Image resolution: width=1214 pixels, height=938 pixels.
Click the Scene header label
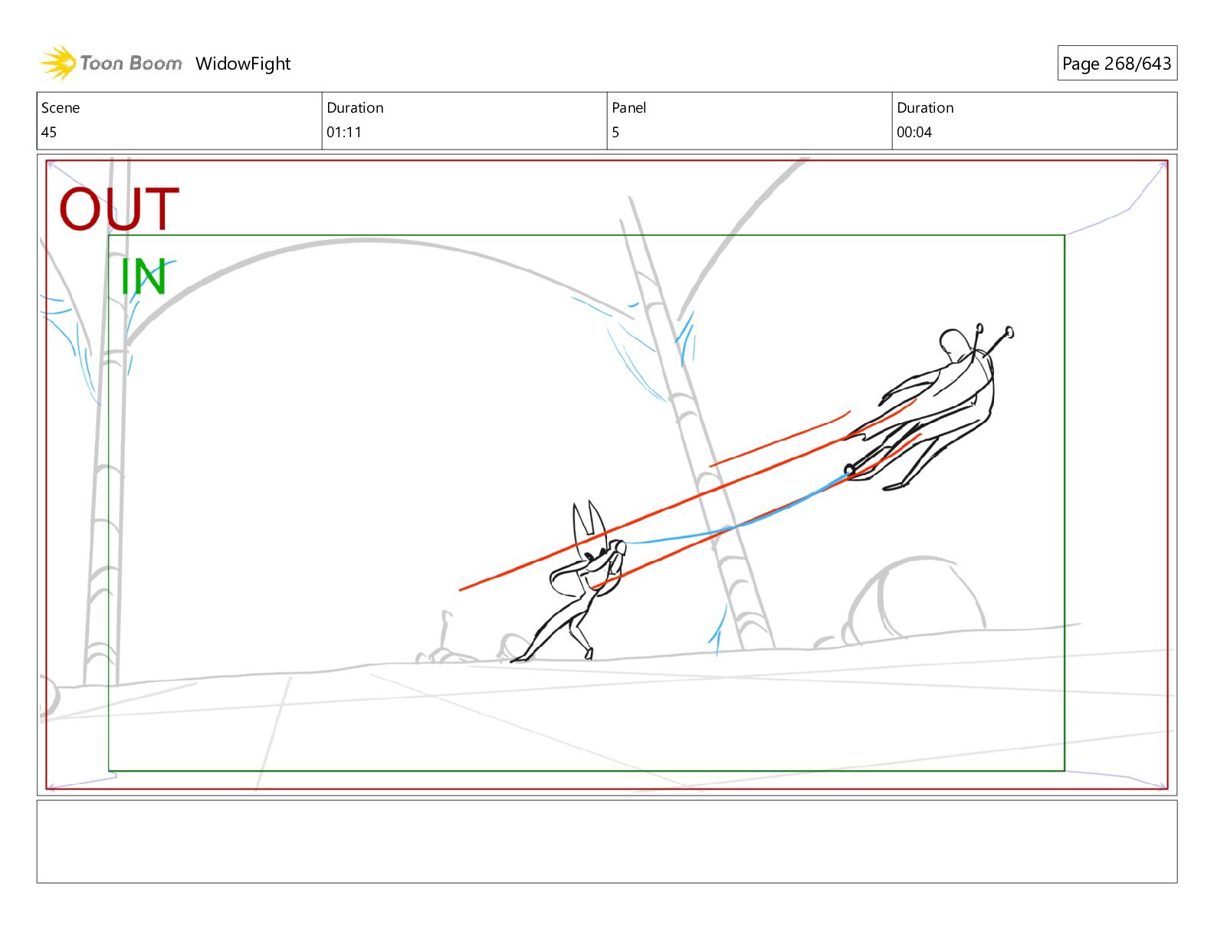coord(61,108)
